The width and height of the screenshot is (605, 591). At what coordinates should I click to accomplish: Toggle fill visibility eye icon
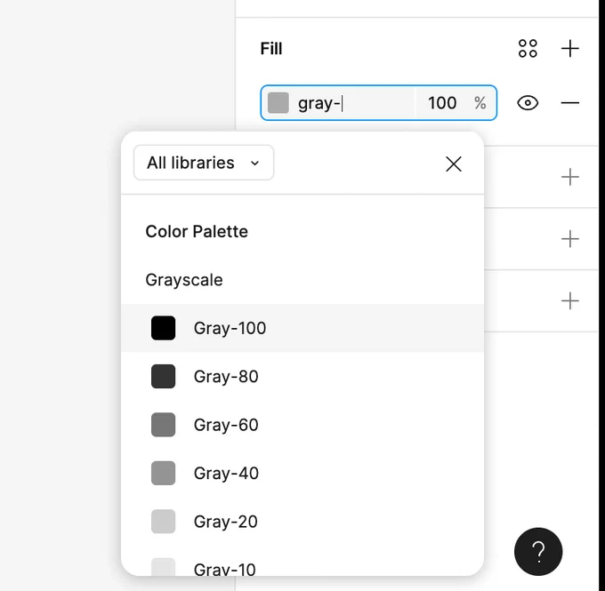click(528, 103)
